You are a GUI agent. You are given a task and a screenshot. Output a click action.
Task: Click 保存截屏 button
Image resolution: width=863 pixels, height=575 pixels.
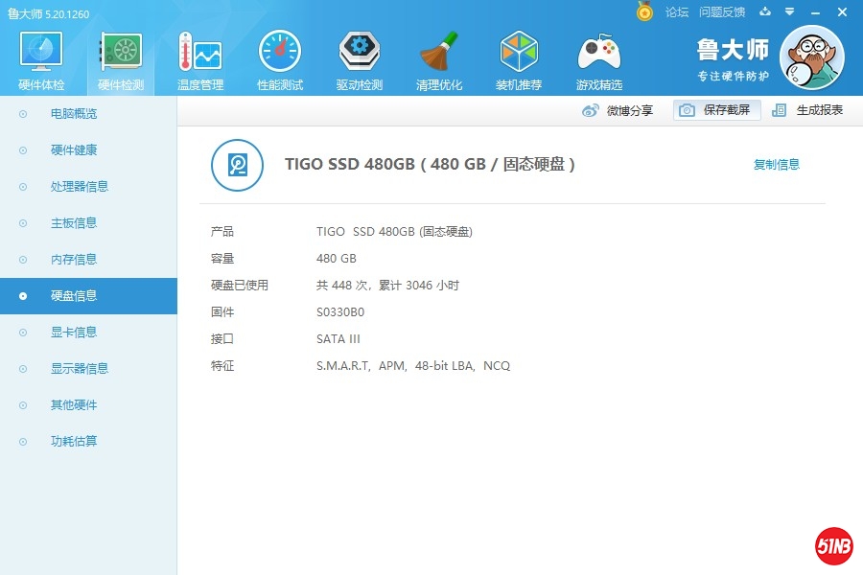tap(716, 110)
